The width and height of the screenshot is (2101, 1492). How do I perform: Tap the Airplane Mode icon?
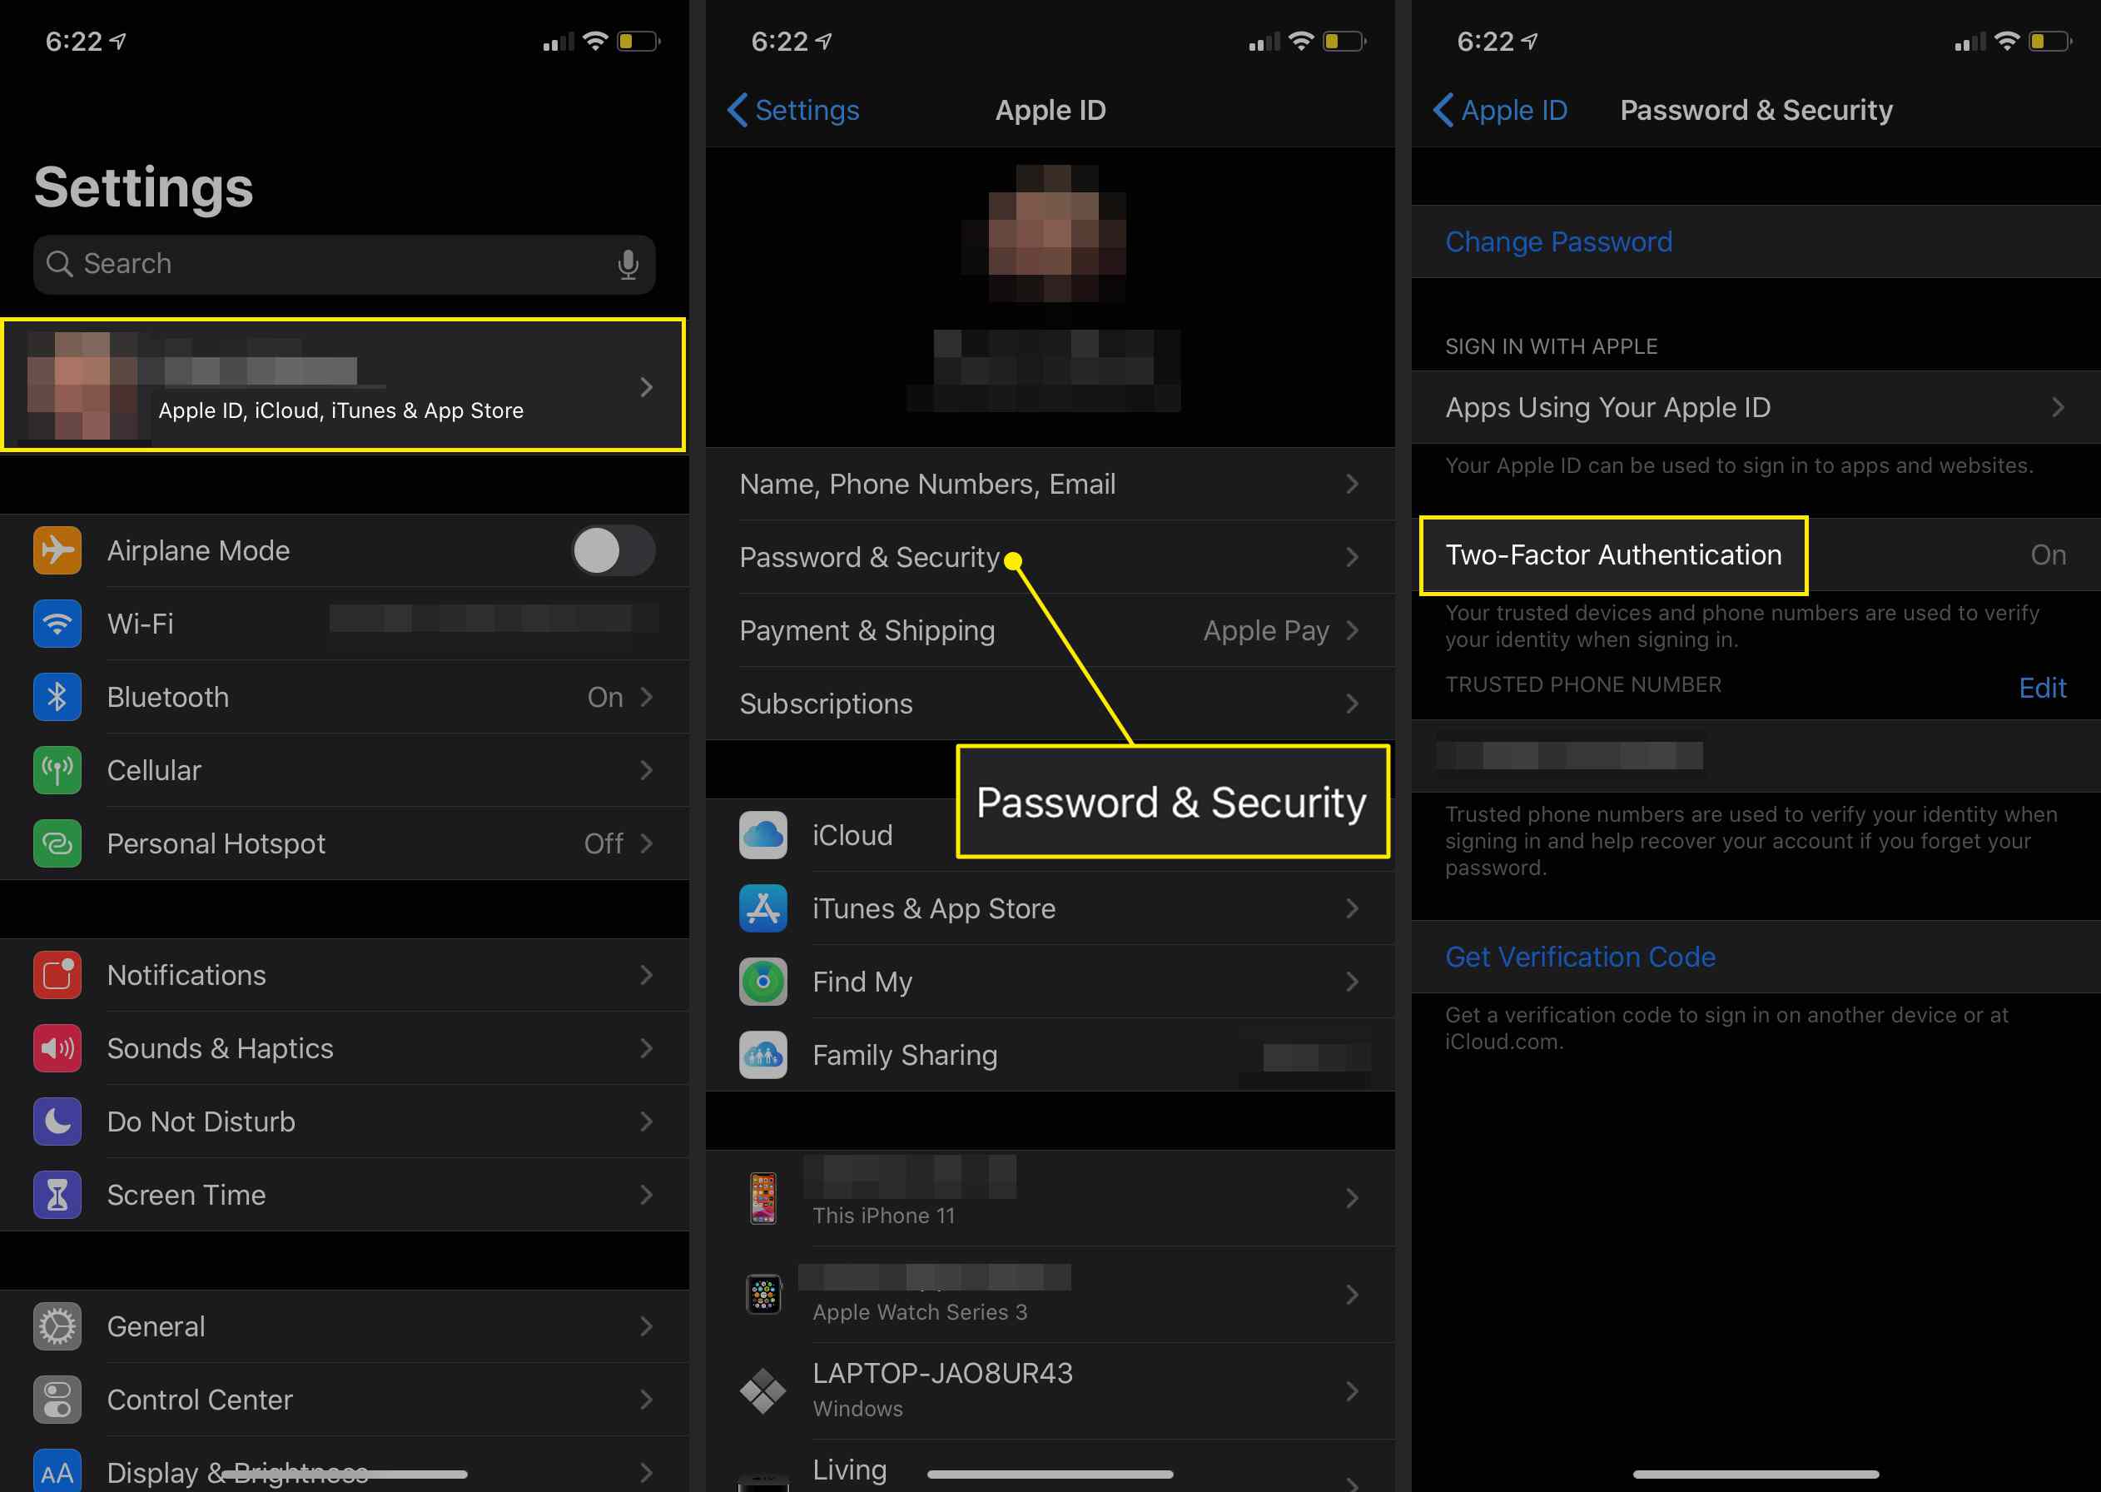57,550
